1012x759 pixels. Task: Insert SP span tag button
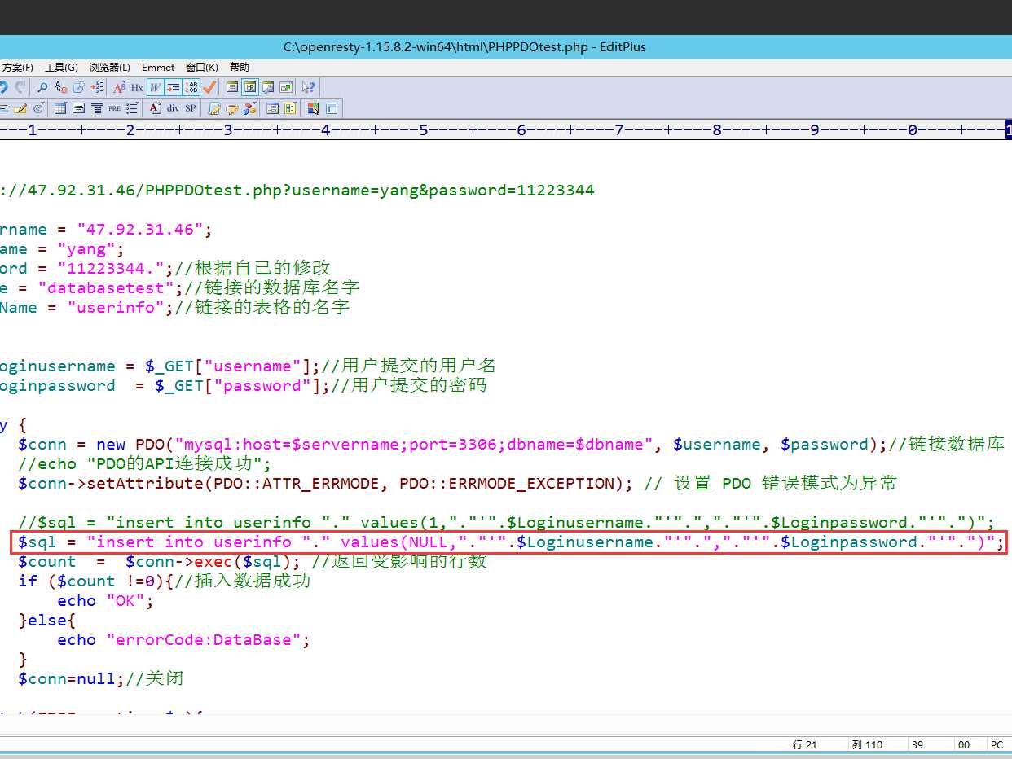191,108
